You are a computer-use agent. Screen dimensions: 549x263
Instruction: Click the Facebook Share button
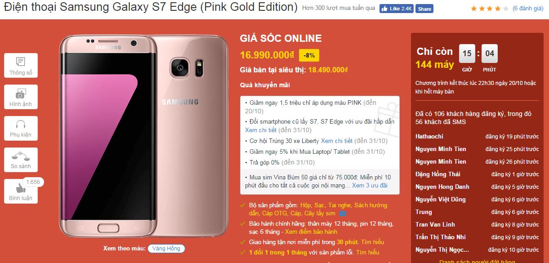pos(424,9)
